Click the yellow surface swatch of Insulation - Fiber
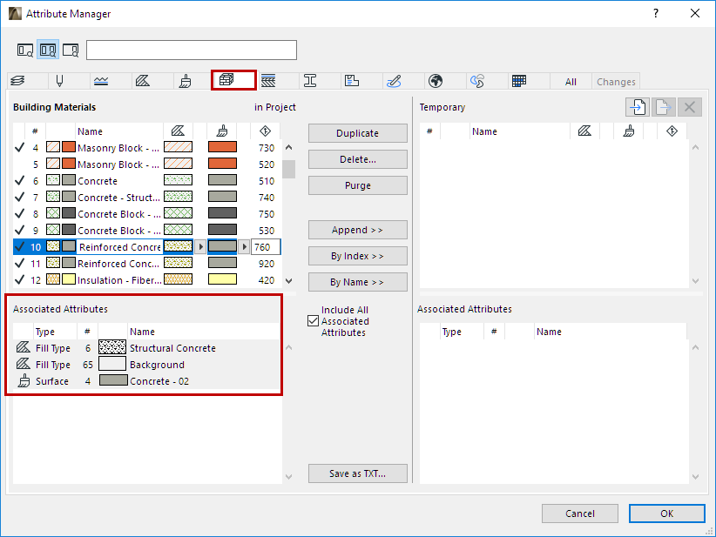Viewport: 716px width, 537px height. click(x=222, y=279)
